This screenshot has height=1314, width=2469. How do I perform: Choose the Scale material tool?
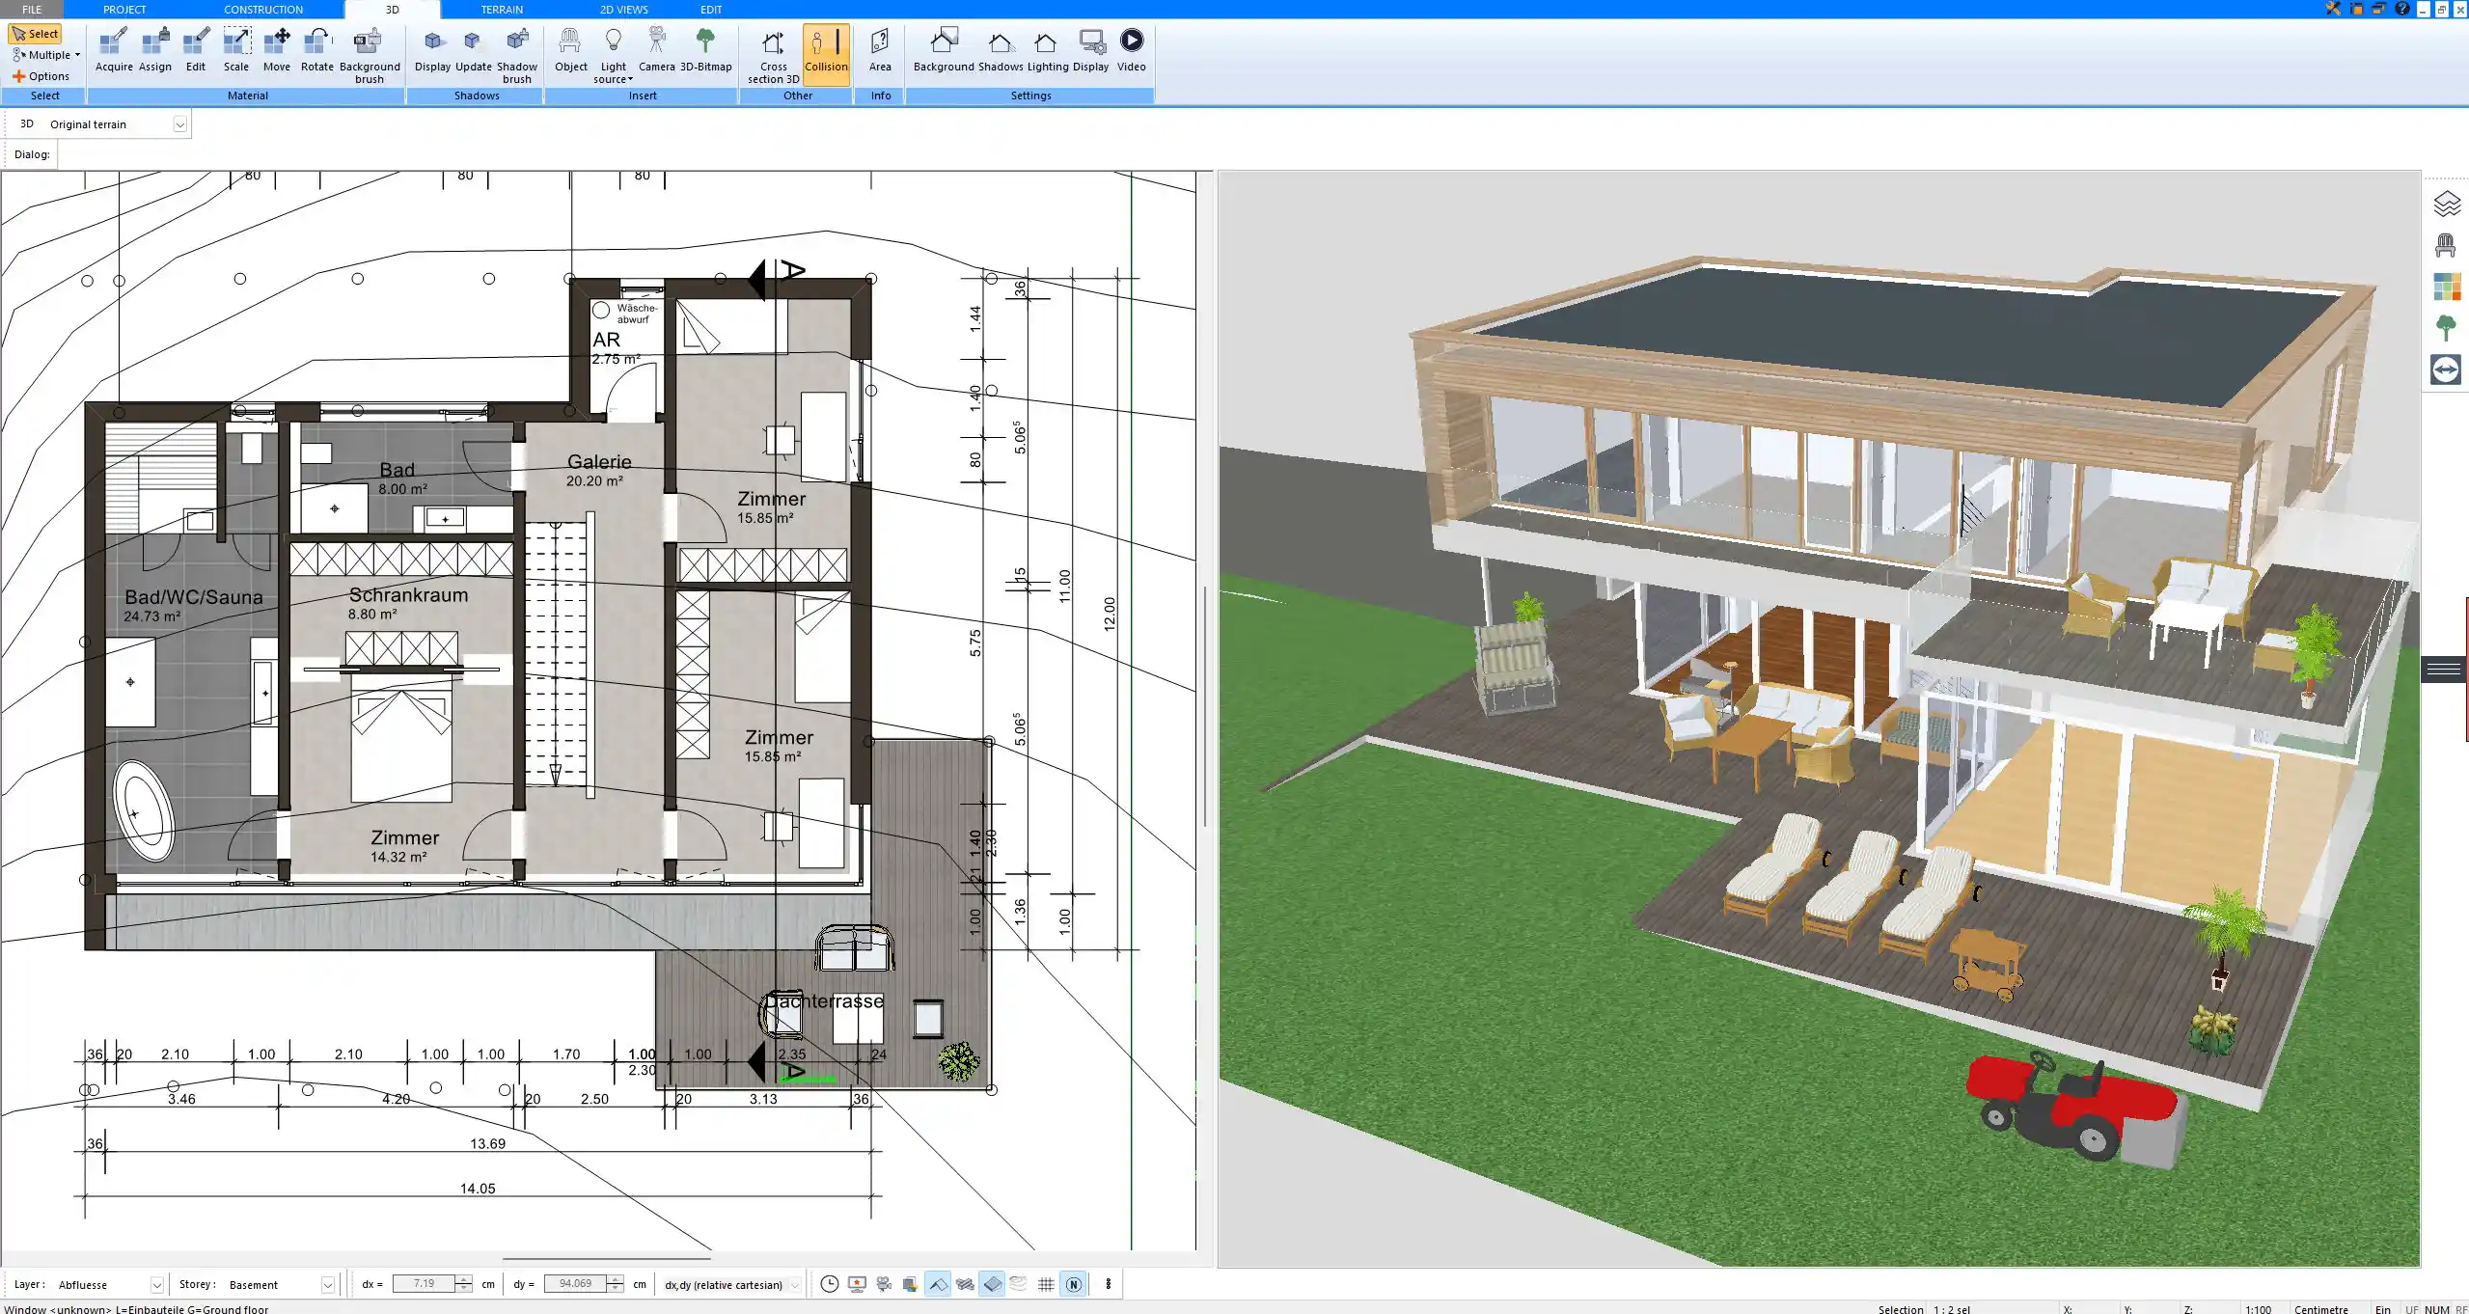[x=236, y=50]
